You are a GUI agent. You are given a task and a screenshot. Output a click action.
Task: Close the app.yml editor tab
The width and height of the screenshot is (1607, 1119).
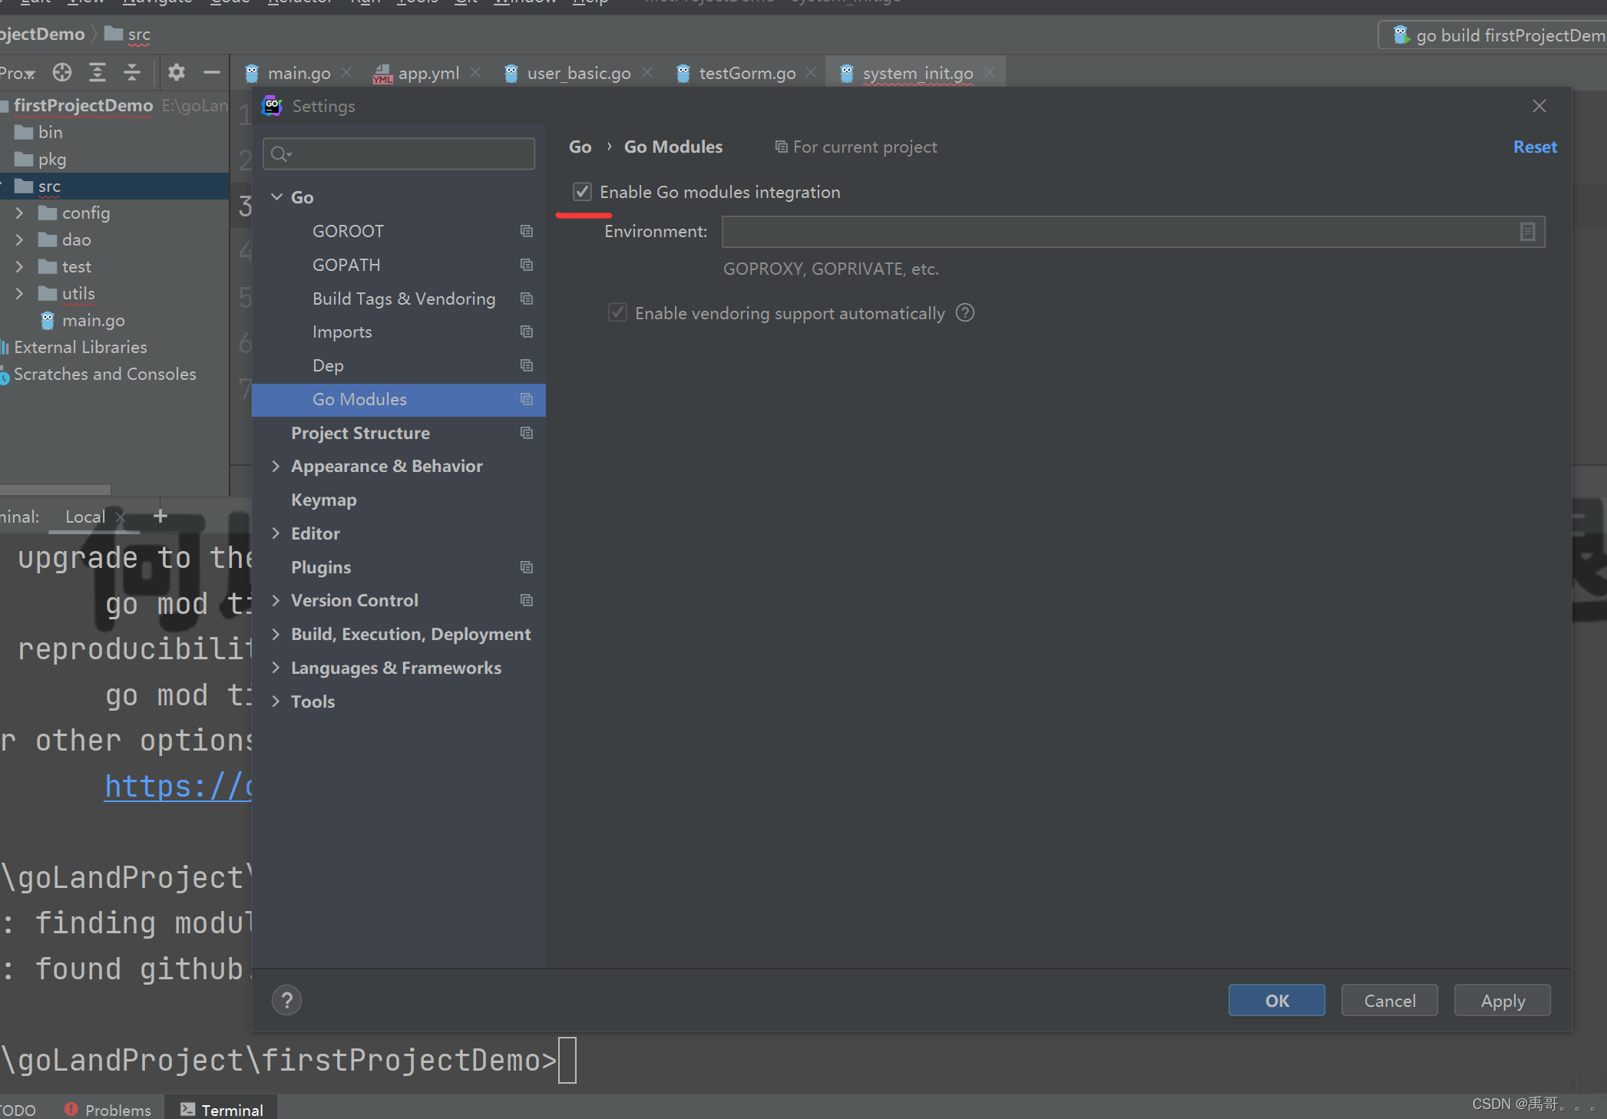click(x=476, y=72)
